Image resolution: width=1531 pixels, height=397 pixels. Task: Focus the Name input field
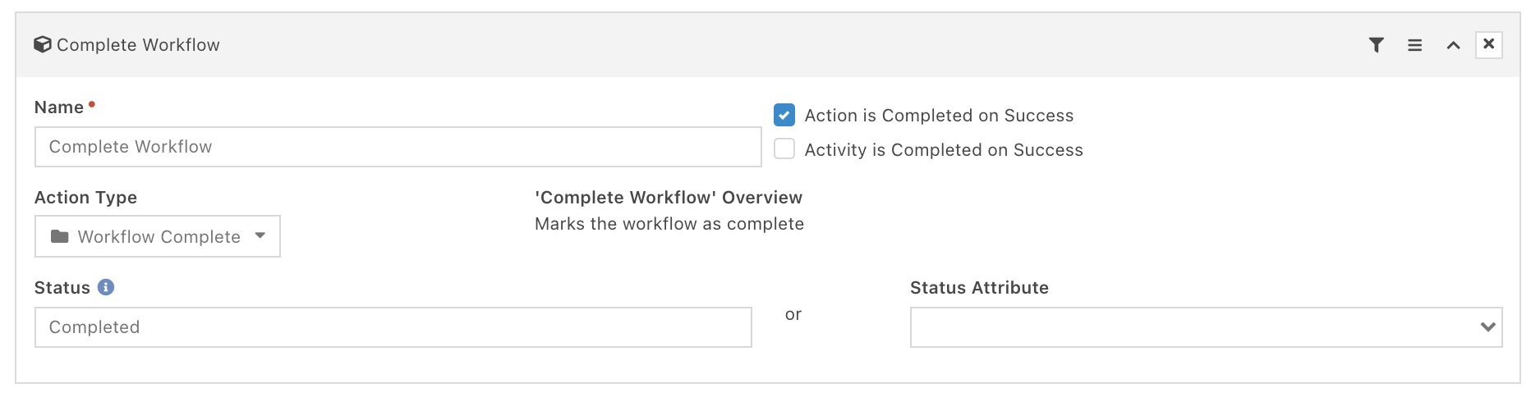398,147
